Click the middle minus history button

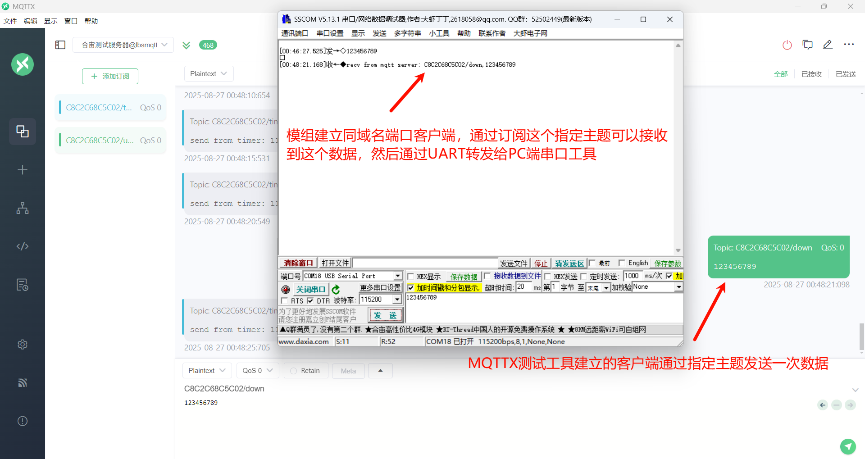pyautogui.click(x=837, y=405)
